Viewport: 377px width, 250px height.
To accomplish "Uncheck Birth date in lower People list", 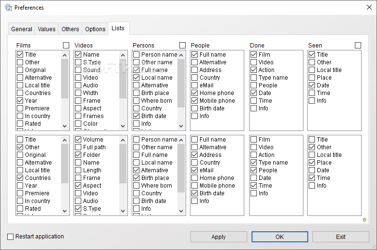I will (x=194, y=193).
